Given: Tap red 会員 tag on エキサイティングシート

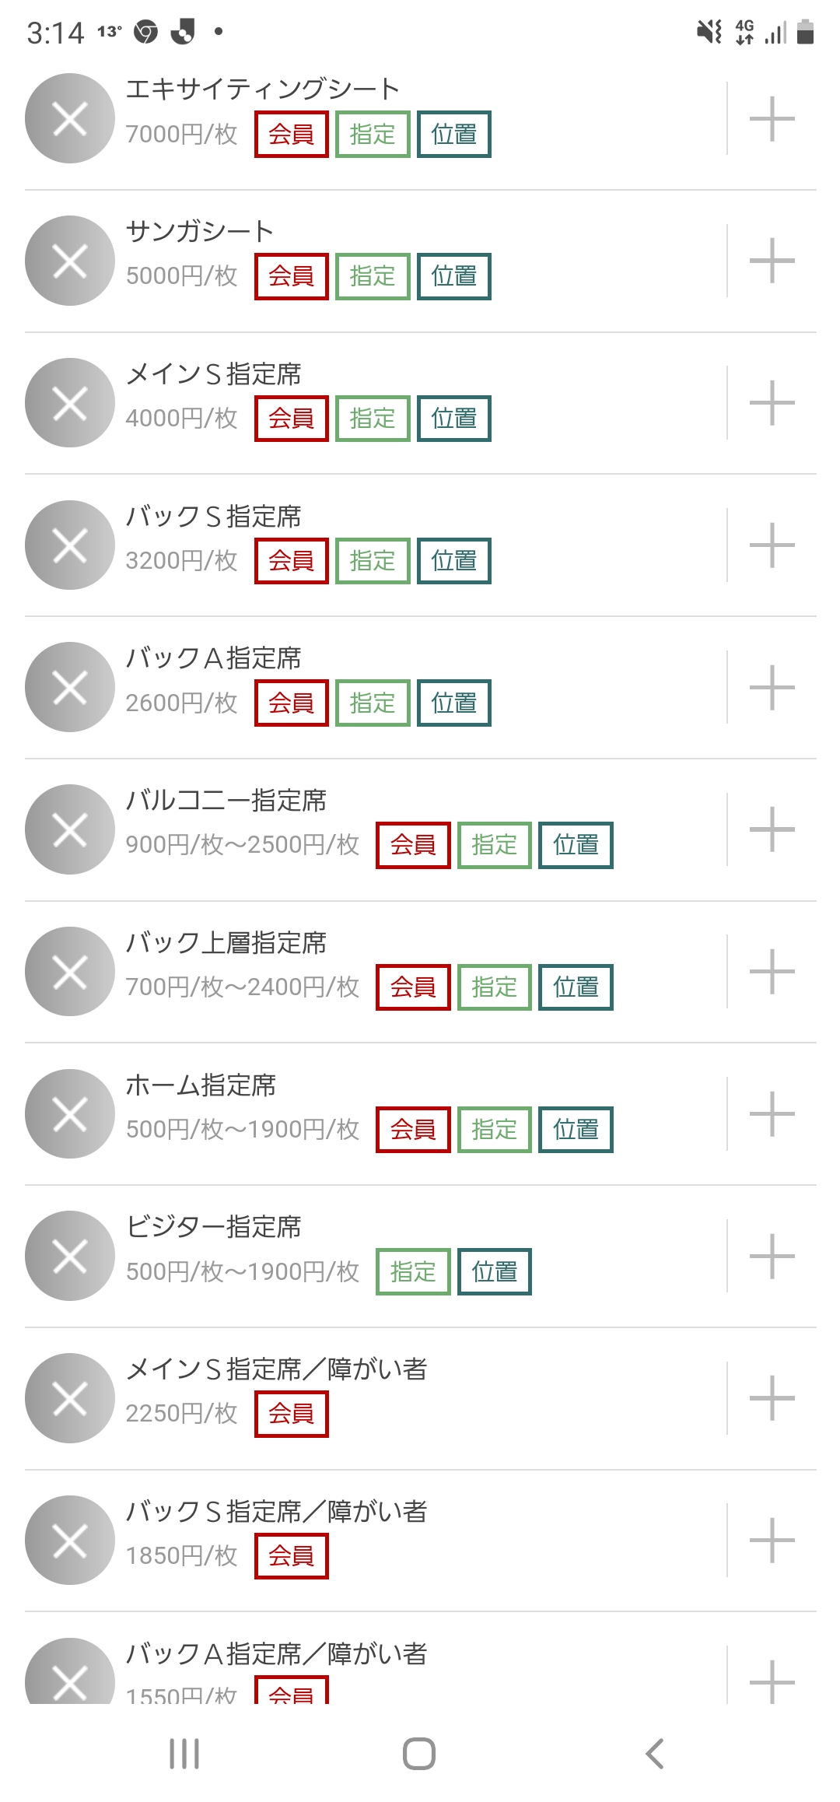Looking at the screenshot, I should click(291, 134).
